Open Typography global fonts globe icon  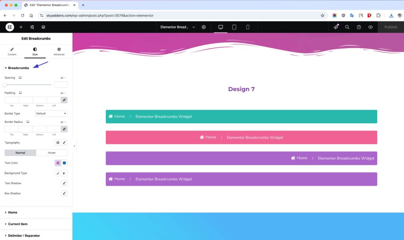58,143
